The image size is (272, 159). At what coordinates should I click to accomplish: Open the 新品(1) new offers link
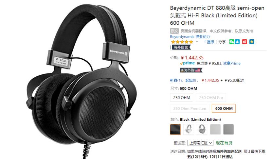pyautogui.click(x=176, y=80)
